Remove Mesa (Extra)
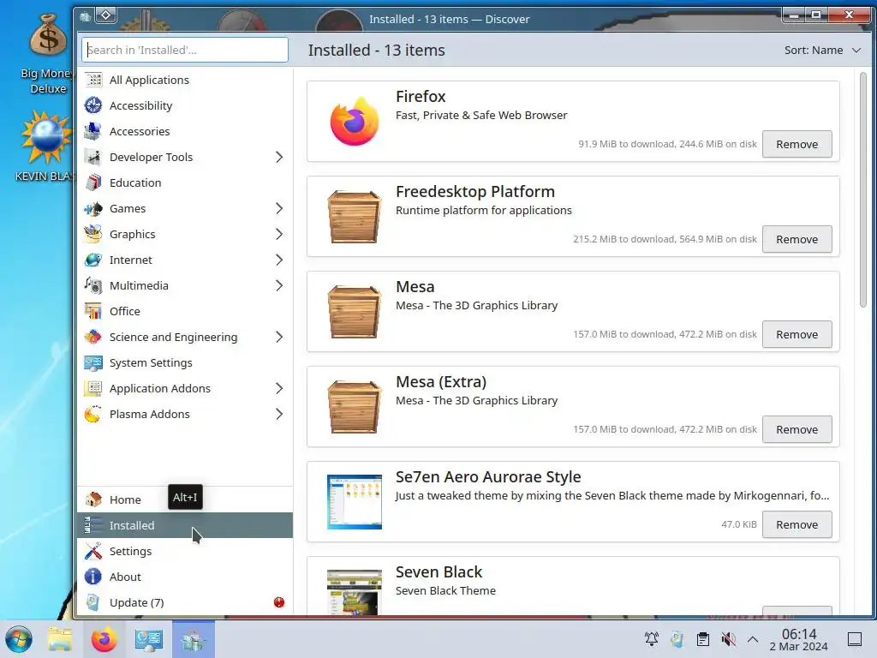Viewport: 877px width, 658px height. pos(797,430)
